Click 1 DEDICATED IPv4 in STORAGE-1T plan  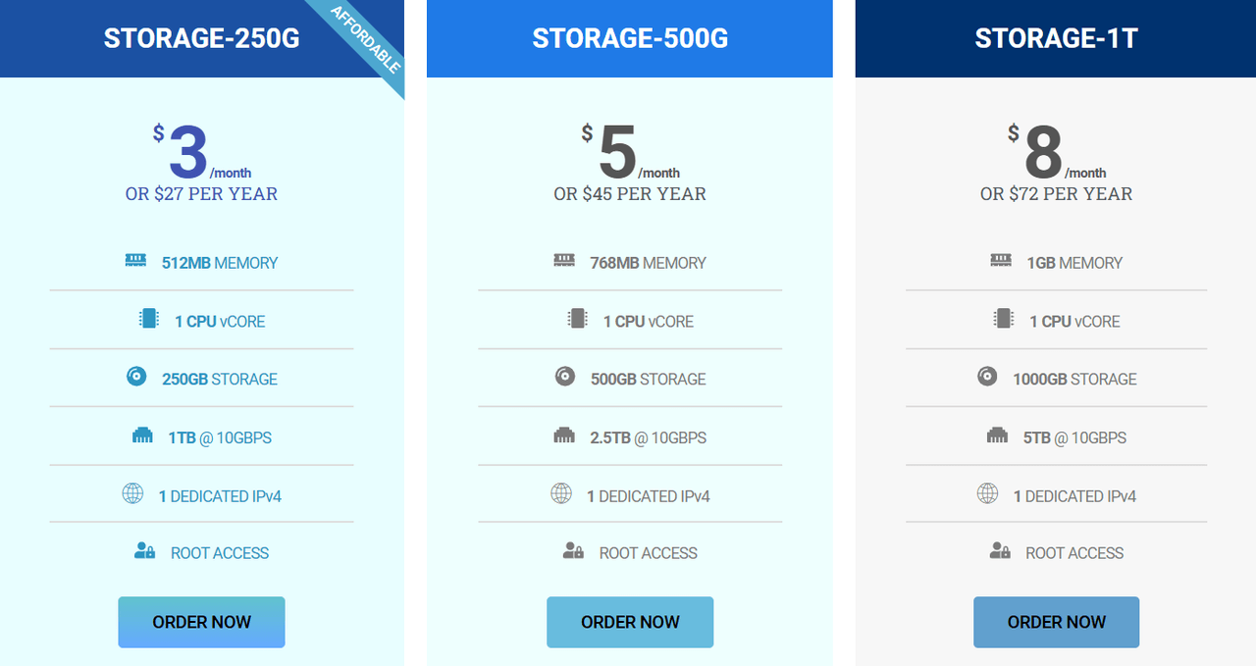(1074, 496)
